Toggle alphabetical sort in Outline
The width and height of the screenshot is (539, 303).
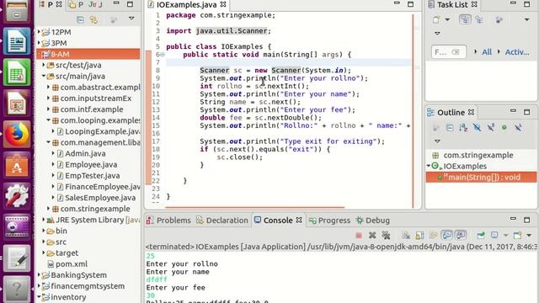463,128
